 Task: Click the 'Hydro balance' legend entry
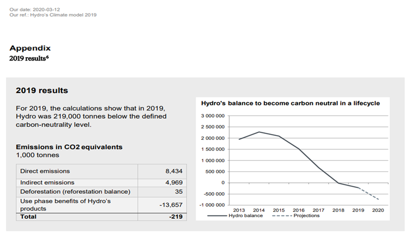point(235,216)
